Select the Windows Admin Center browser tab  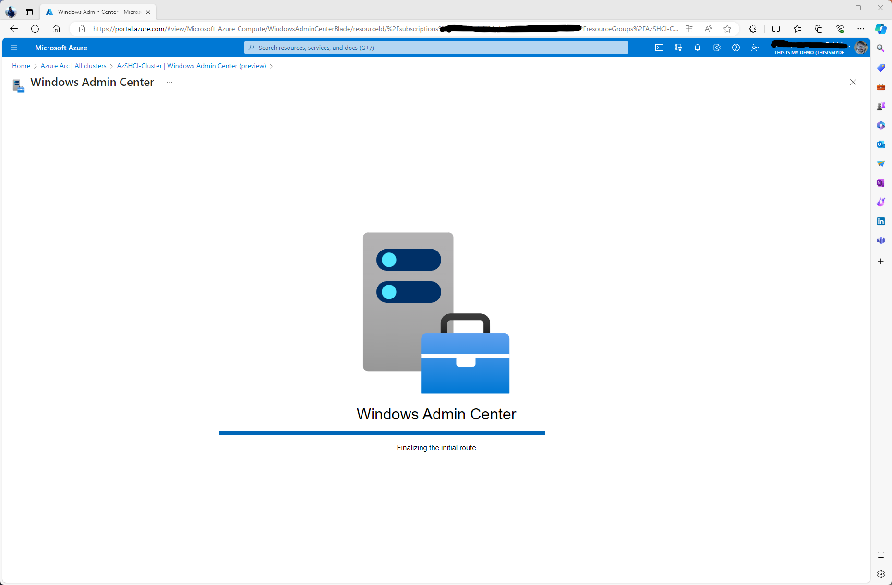pyautogui.click(x=98, y=12)
